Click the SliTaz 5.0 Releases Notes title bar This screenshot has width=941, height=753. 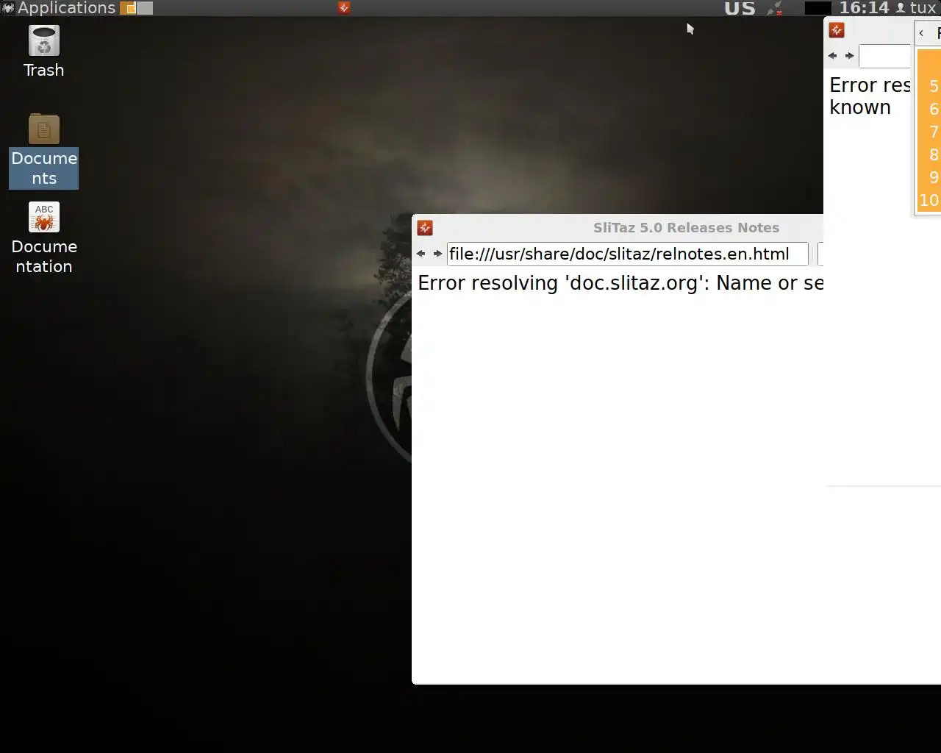pos(686,228)
